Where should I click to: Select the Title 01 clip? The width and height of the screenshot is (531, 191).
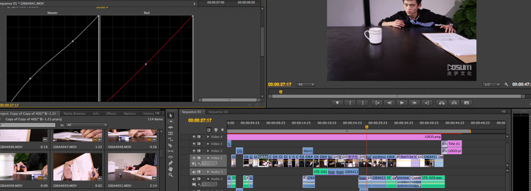455,144
